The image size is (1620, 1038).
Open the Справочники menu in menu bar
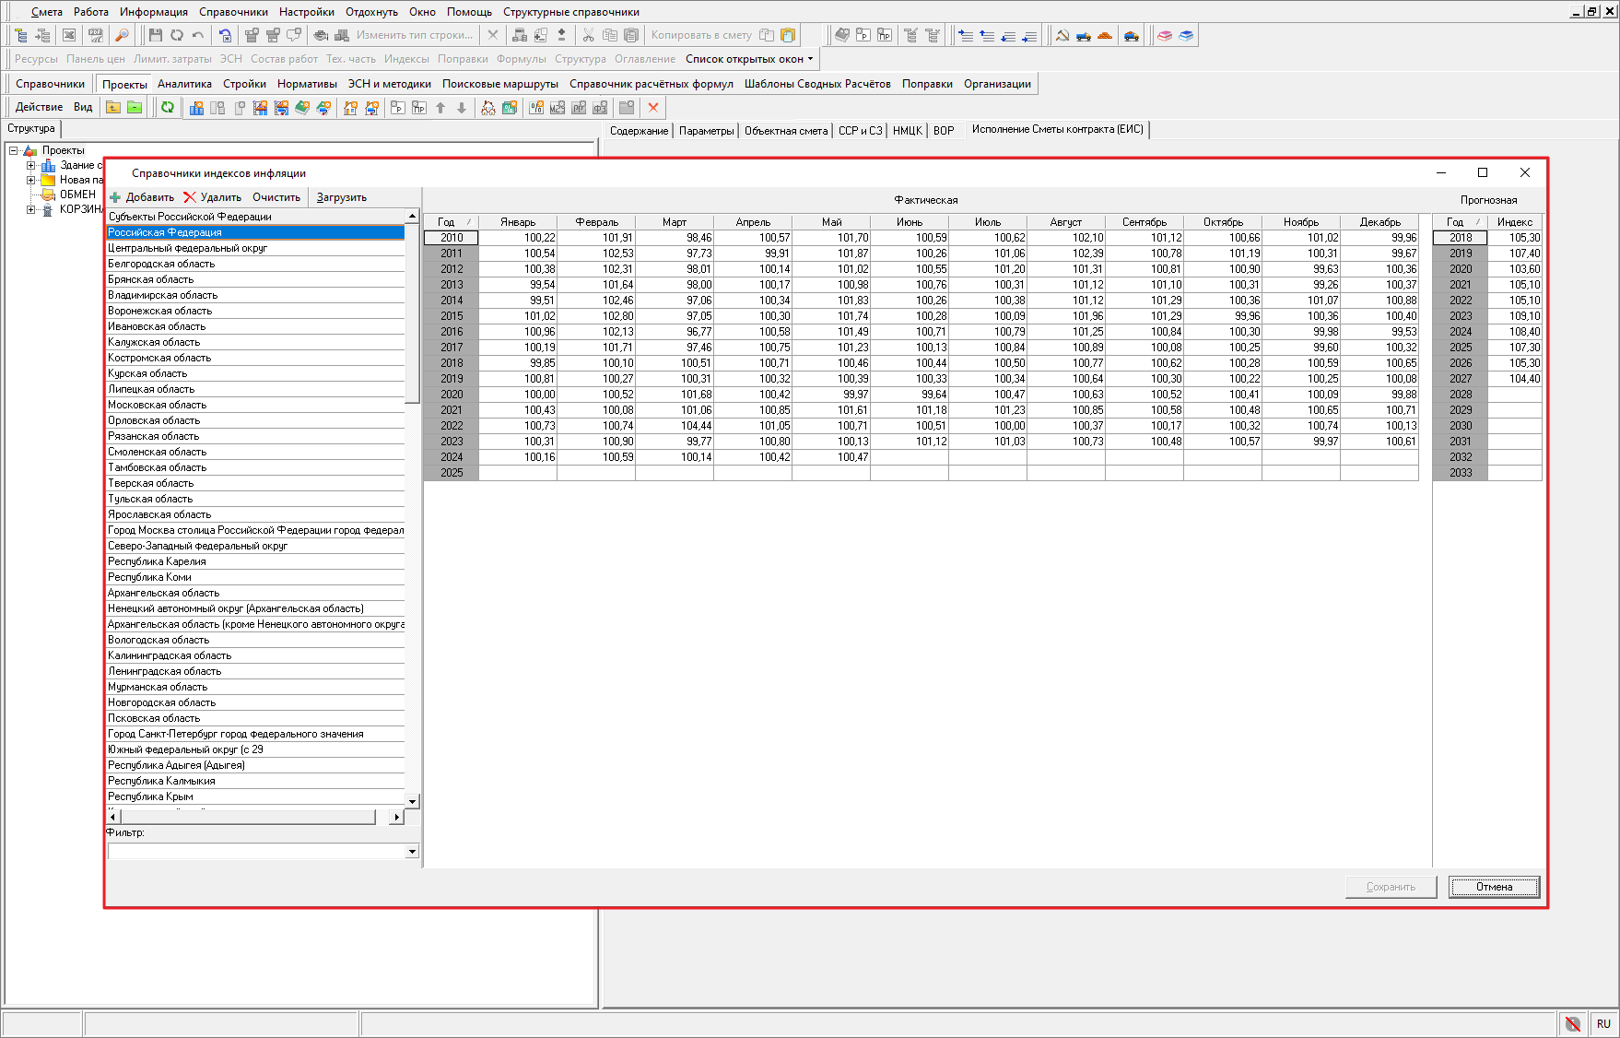233,12
